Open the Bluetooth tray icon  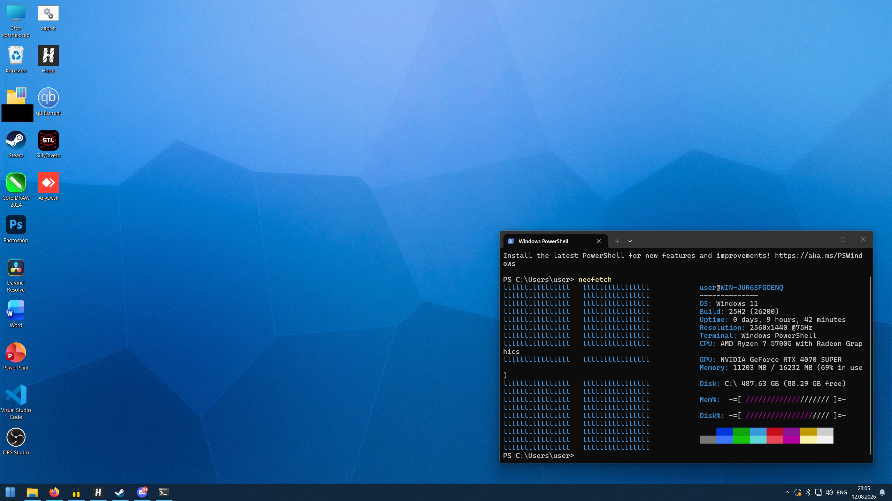808,492
